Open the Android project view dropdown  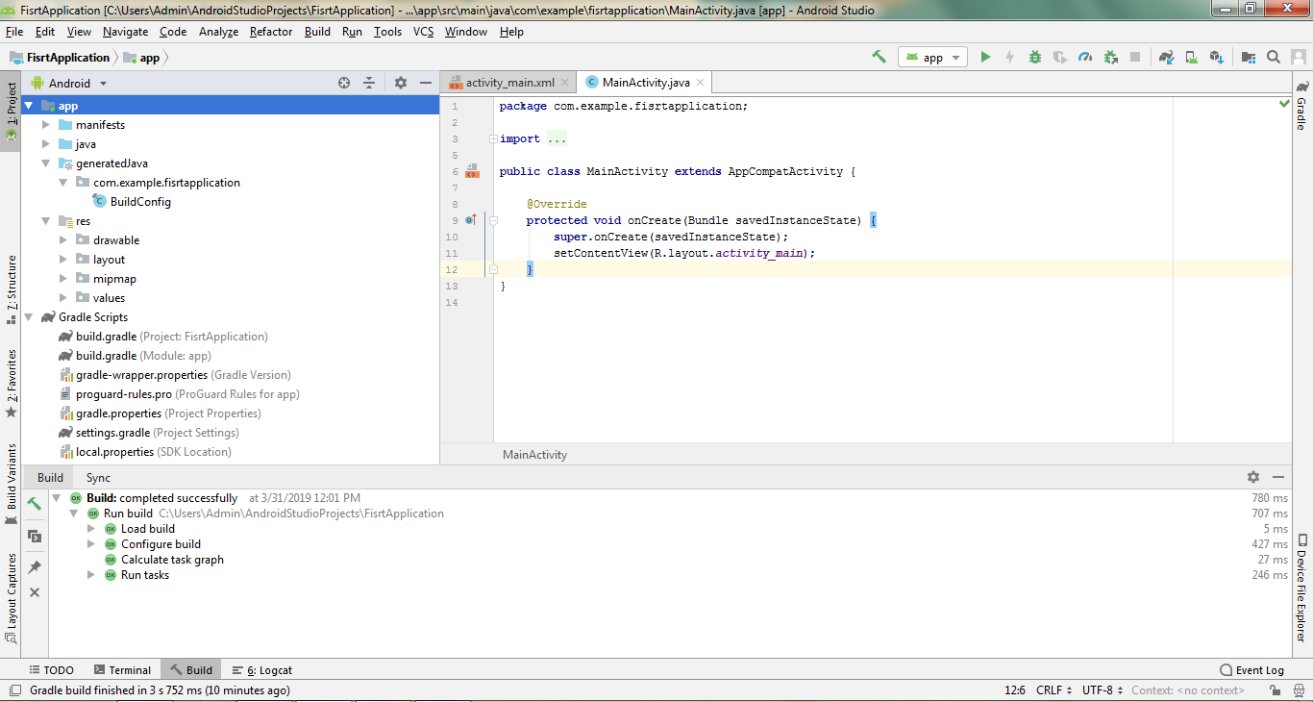(x=69, y=84)
